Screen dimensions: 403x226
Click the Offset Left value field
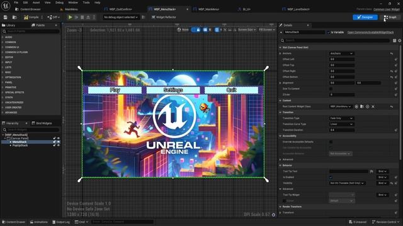342,59
